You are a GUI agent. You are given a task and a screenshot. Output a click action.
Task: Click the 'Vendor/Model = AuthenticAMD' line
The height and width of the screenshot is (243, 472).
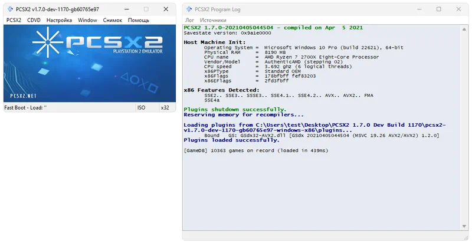[273, 62]
